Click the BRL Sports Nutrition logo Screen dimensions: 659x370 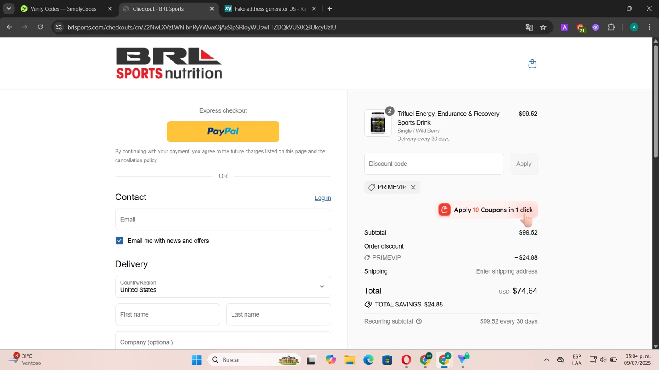tap(169, 64)
